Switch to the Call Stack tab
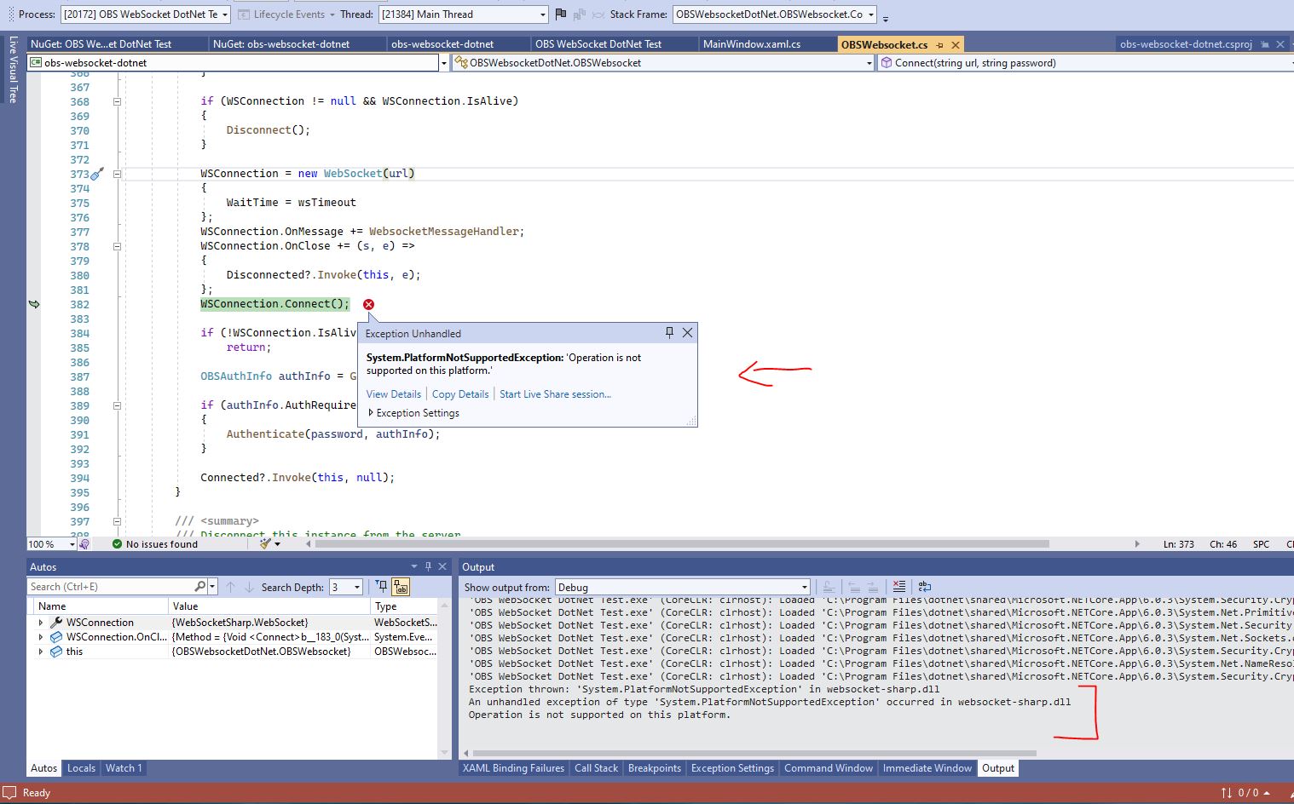The height and width of the screenshot is (804, 1294). (x=596, y=767)
